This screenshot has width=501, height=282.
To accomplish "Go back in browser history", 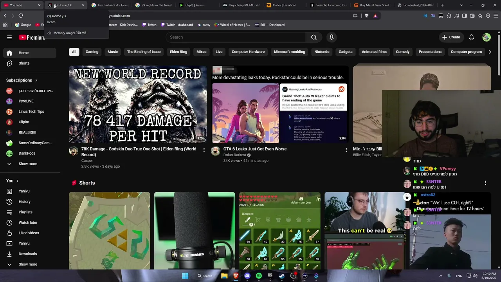I will click(x=5, y=16).
